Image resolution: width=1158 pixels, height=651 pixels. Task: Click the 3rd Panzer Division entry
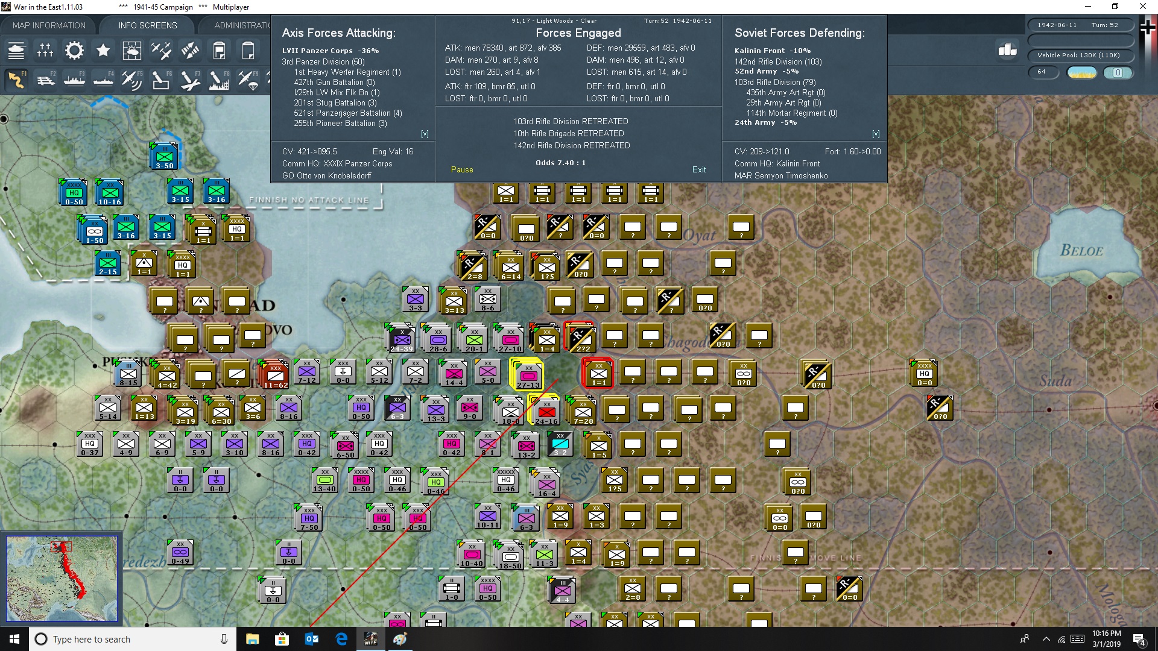(323, 61)
